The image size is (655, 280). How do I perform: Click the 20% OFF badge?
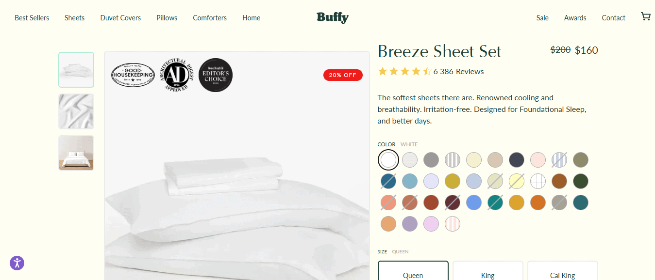pos(343,75)
